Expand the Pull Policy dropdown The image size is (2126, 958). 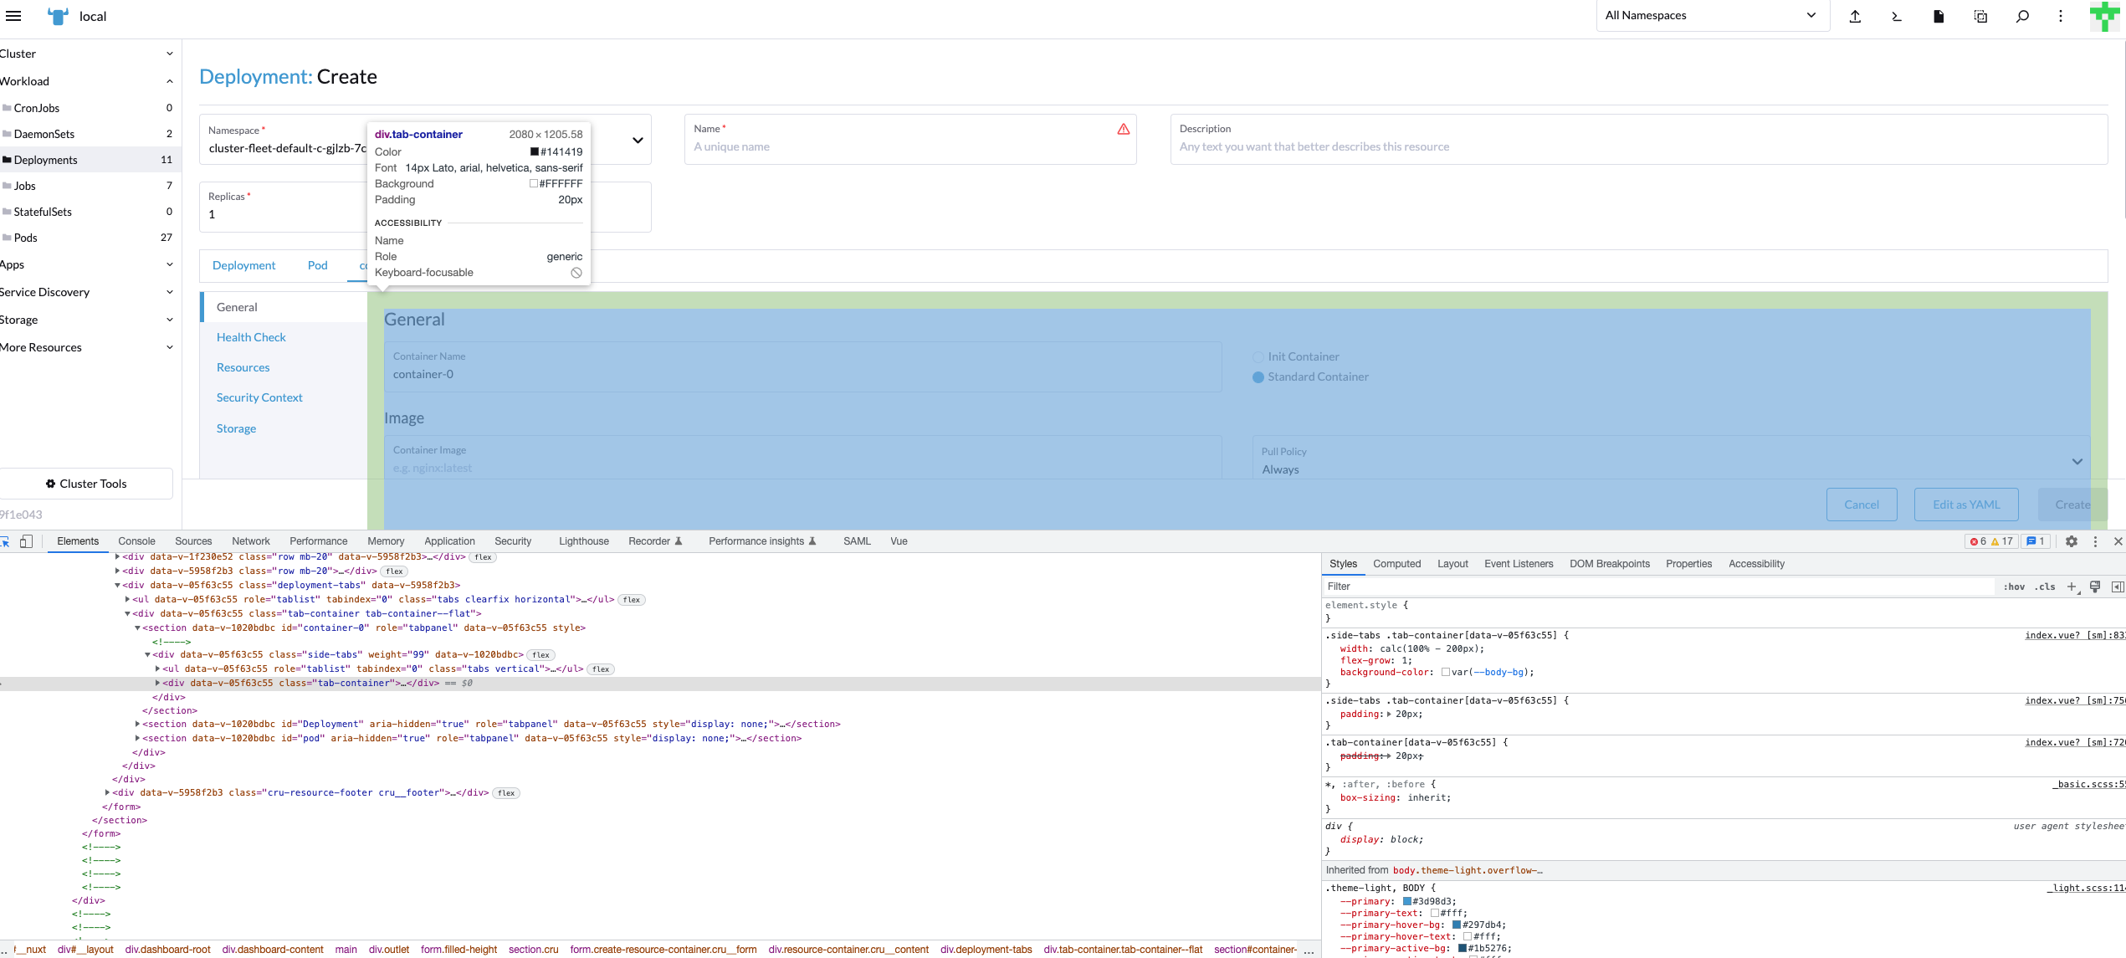tap(2076, 462)
